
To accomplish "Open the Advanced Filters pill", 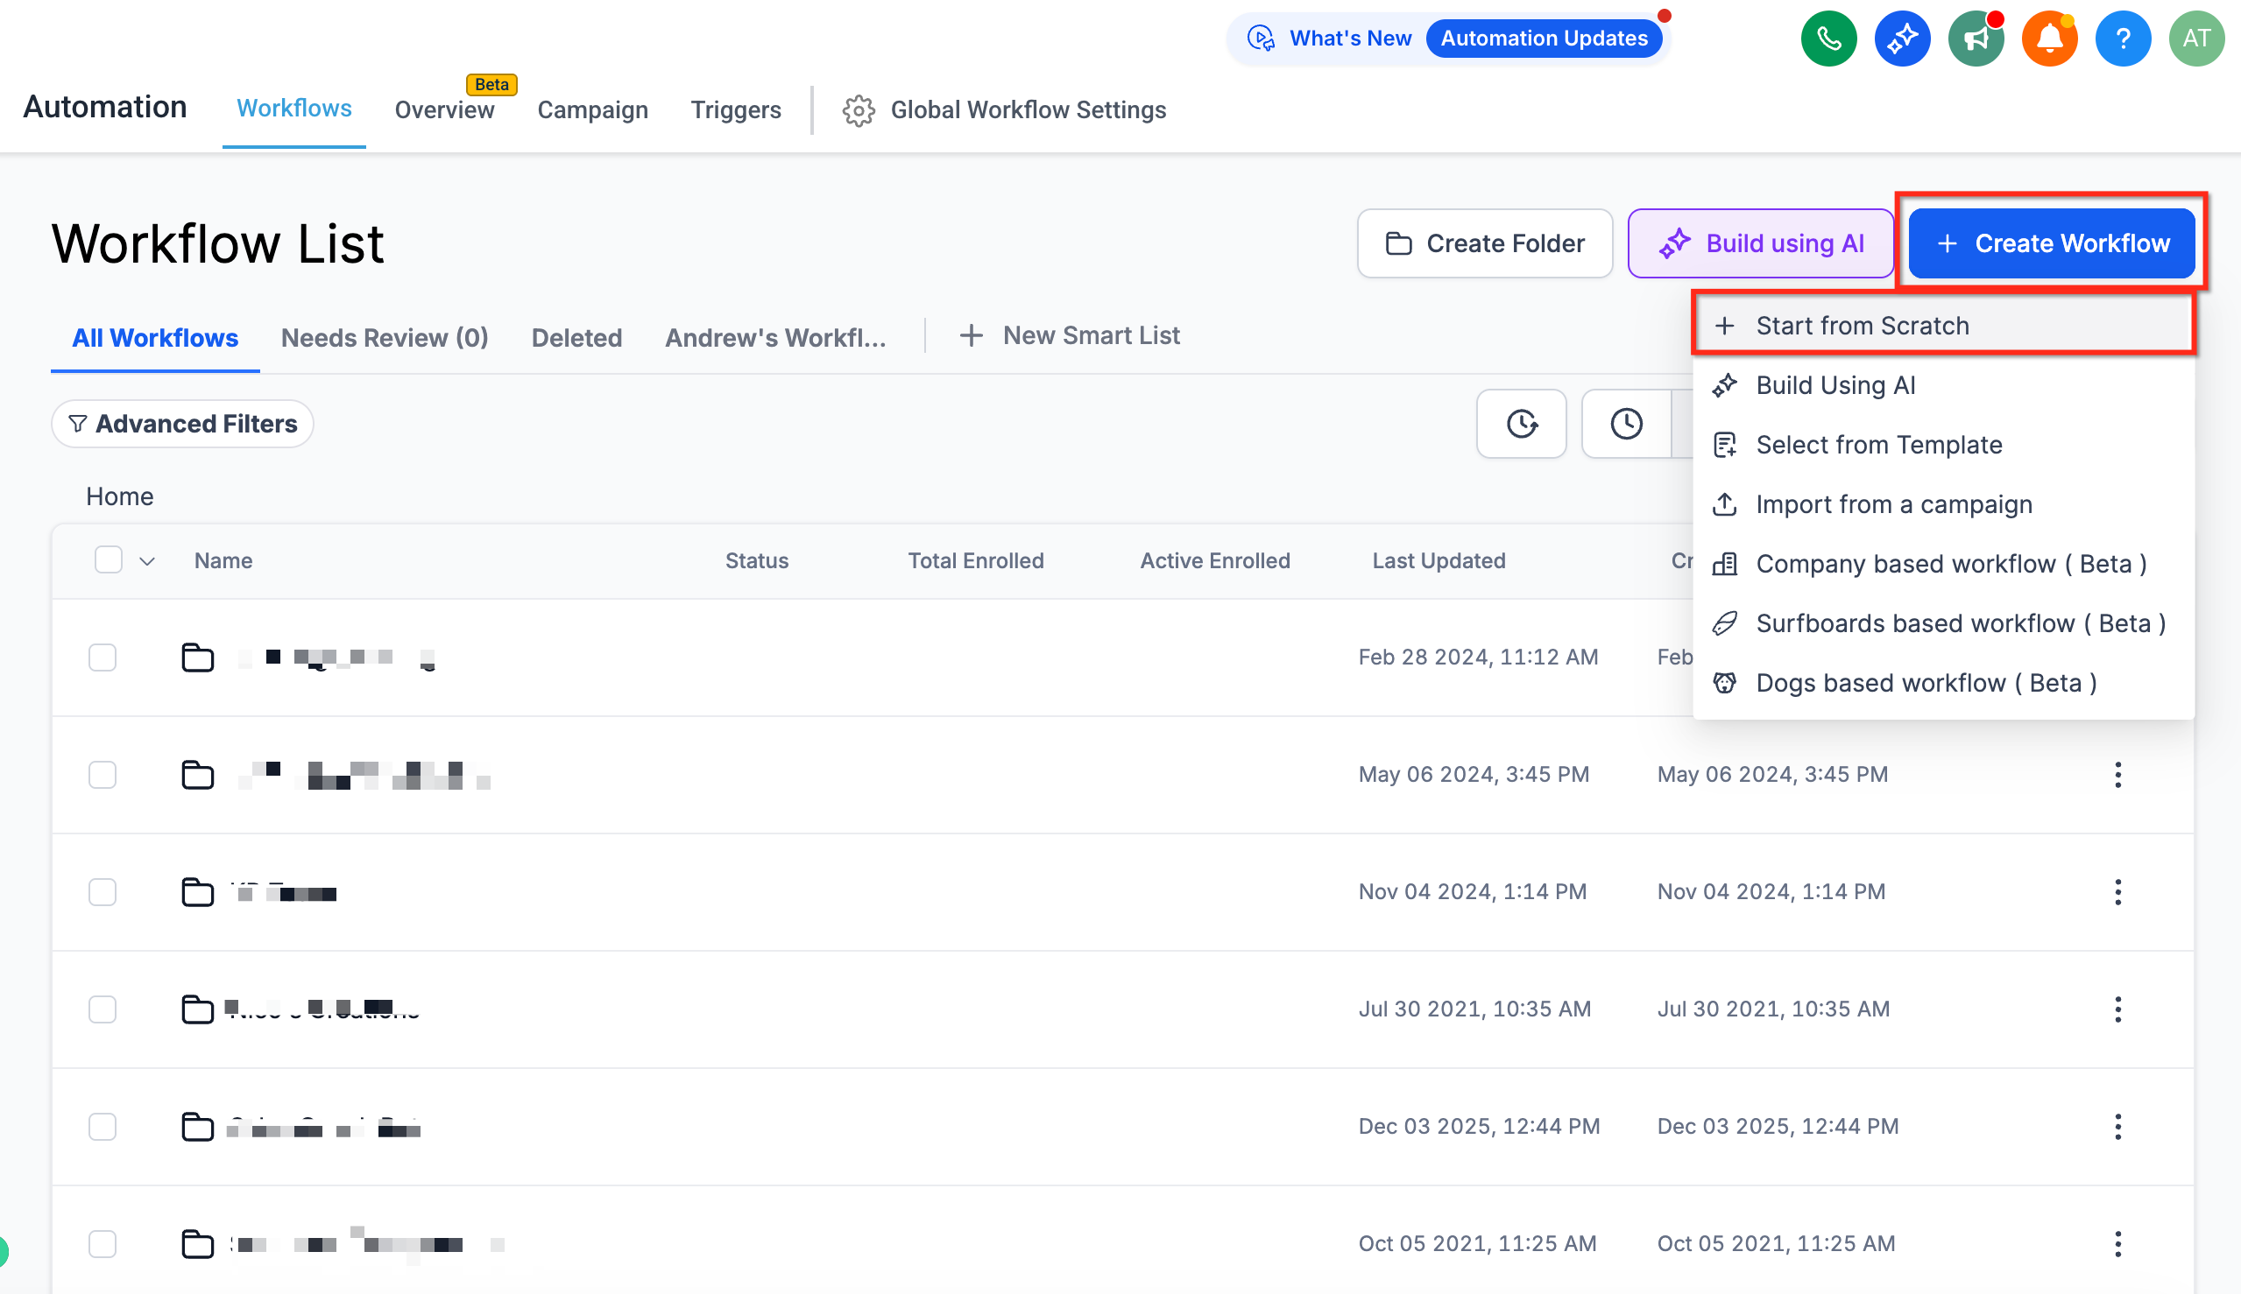I will pyautogui.click(x=182, y=424).
